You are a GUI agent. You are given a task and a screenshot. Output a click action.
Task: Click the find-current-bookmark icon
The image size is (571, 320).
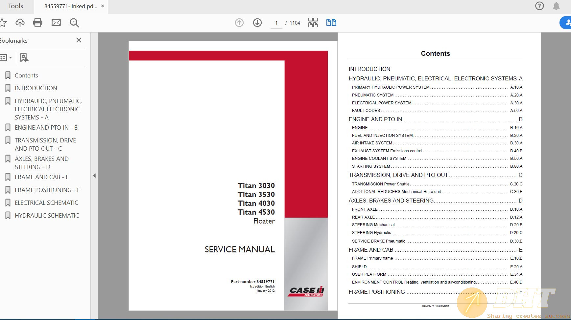24,57
